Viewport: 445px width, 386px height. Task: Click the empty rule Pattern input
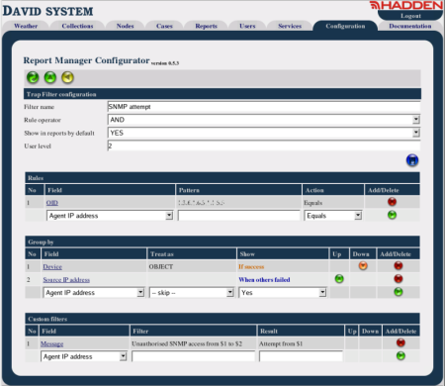239,216
